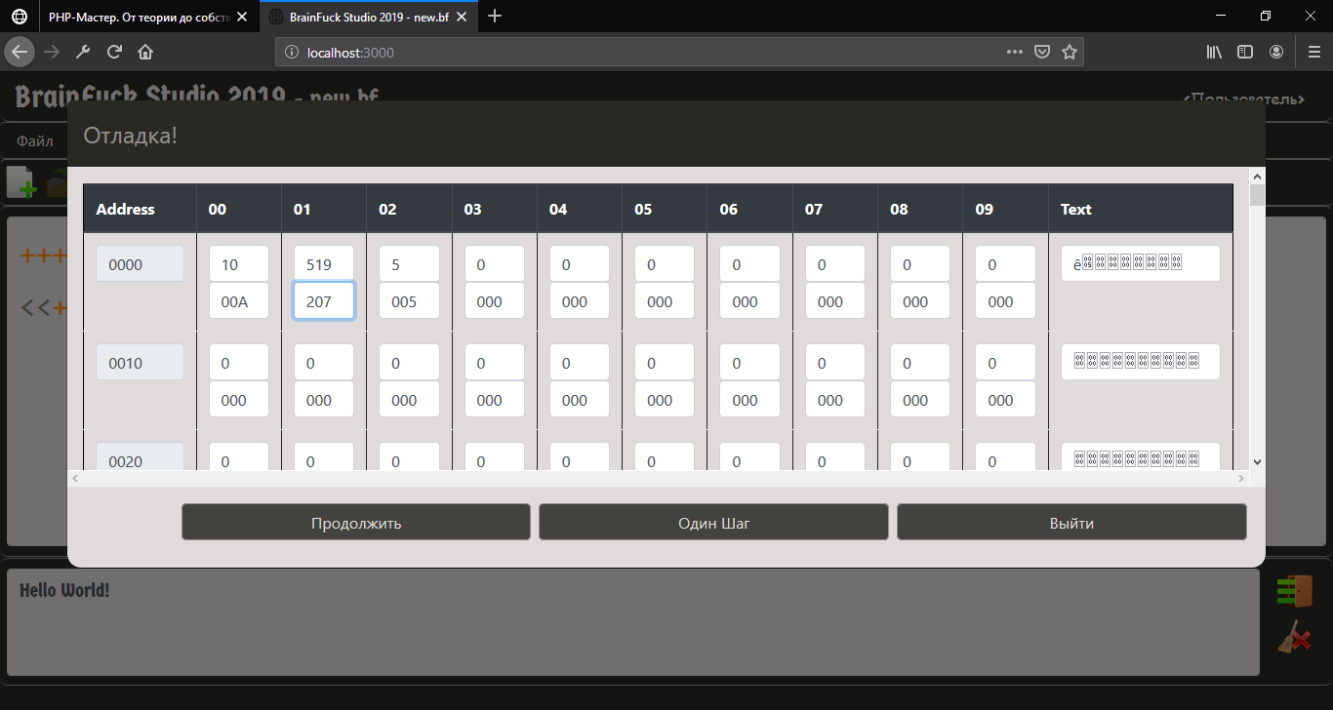The image size is (1333, 710).
Task: Click the Продолжить button
Action: [x=356, y=523]
